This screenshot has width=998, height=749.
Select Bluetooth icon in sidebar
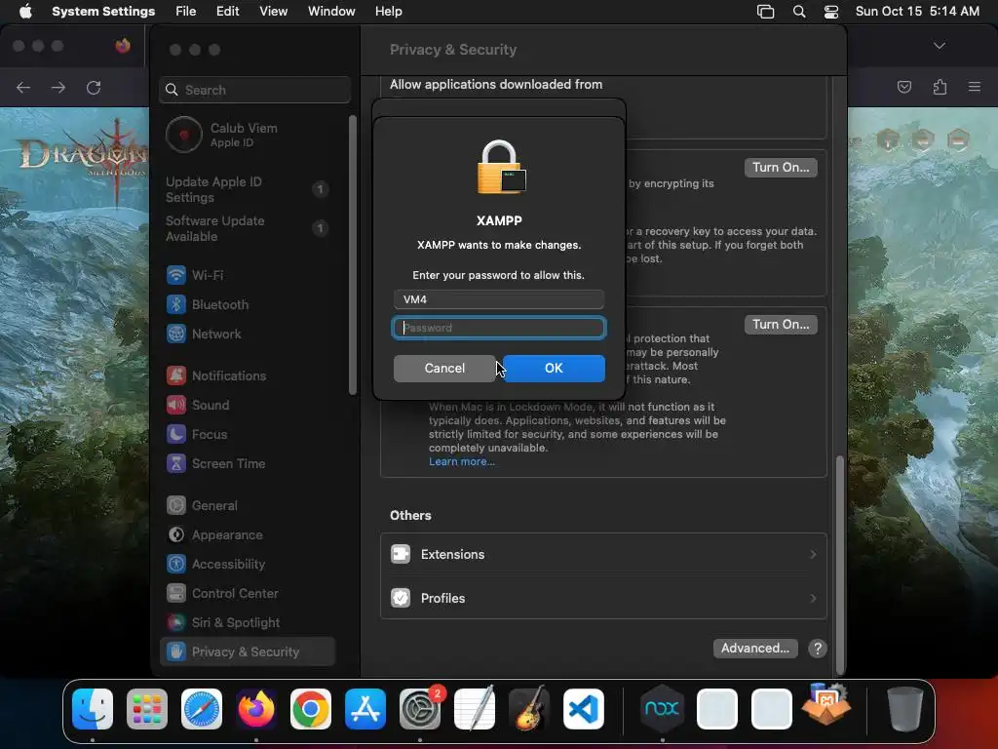coord(176,304)
